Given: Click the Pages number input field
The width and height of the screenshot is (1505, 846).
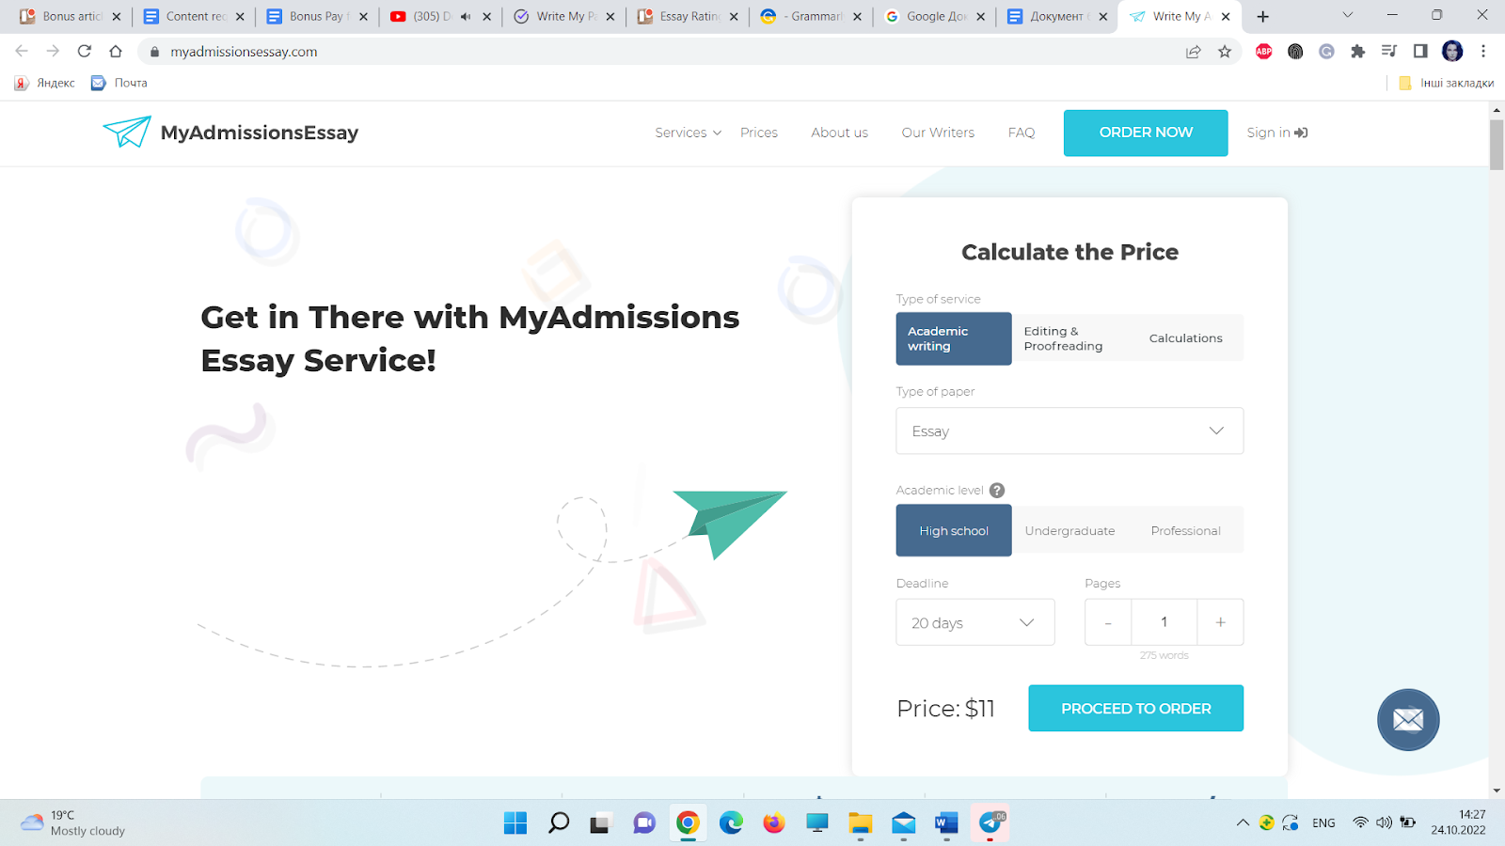Looking at the screenshot, I should [1164, 622].
